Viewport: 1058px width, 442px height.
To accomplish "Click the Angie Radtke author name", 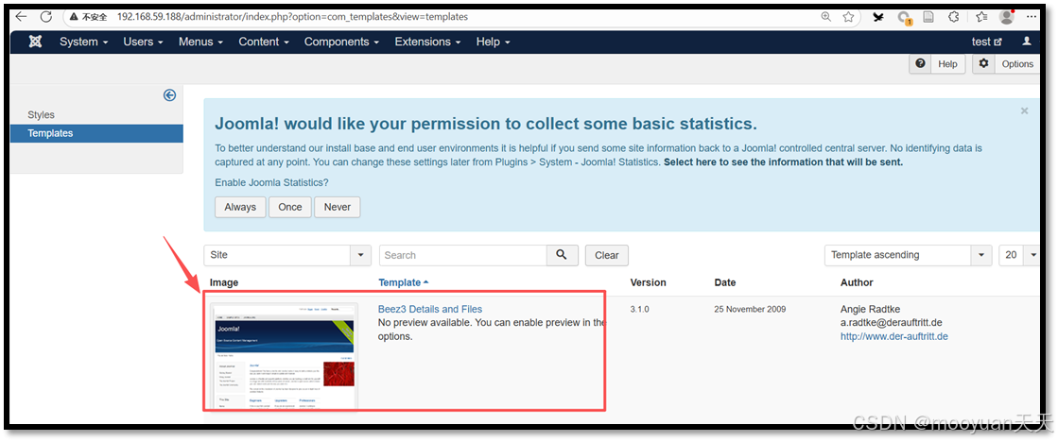I will [871, 309].
